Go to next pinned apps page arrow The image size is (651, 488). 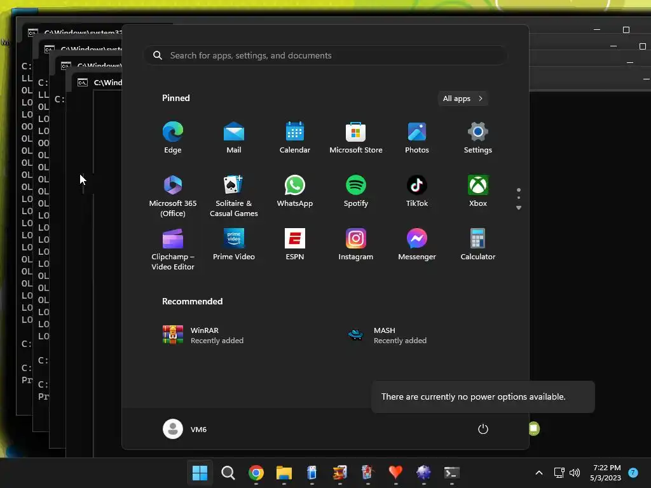[519, 208]
